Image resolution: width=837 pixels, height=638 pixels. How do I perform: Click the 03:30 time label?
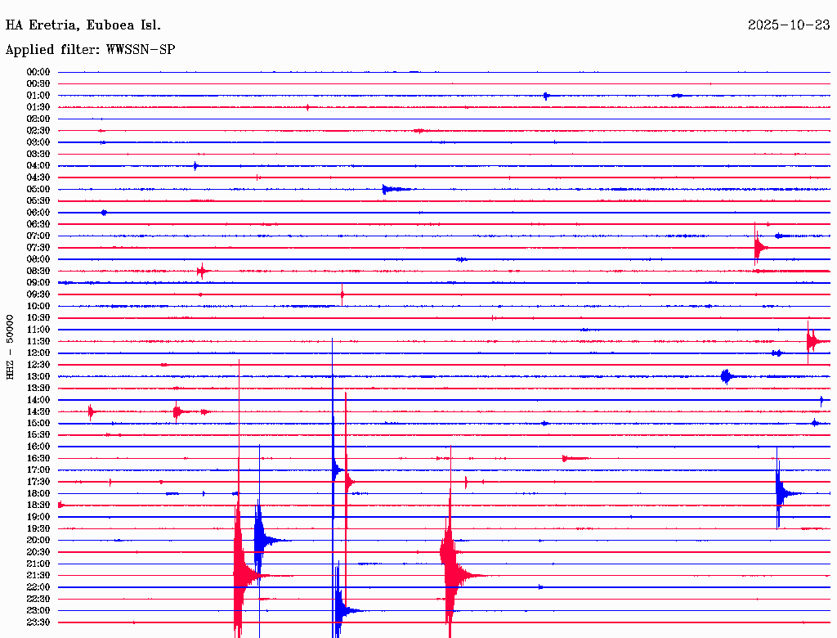38,154
